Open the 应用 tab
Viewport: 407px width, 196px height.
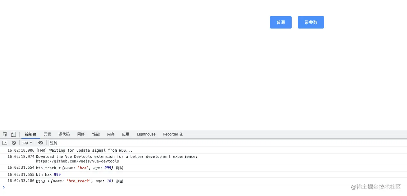point(126,134)
